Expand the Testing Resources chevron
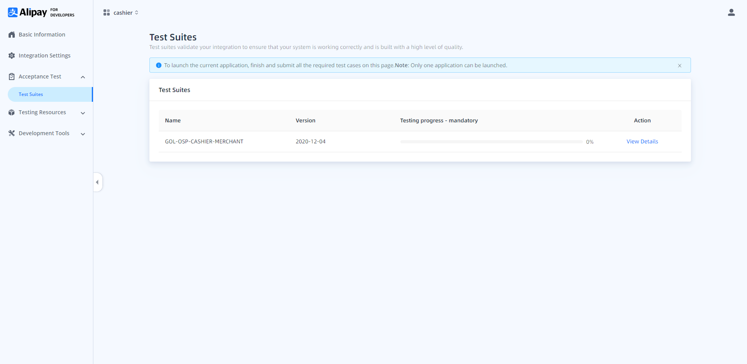 pyautogui.click(x=83, y=113)
